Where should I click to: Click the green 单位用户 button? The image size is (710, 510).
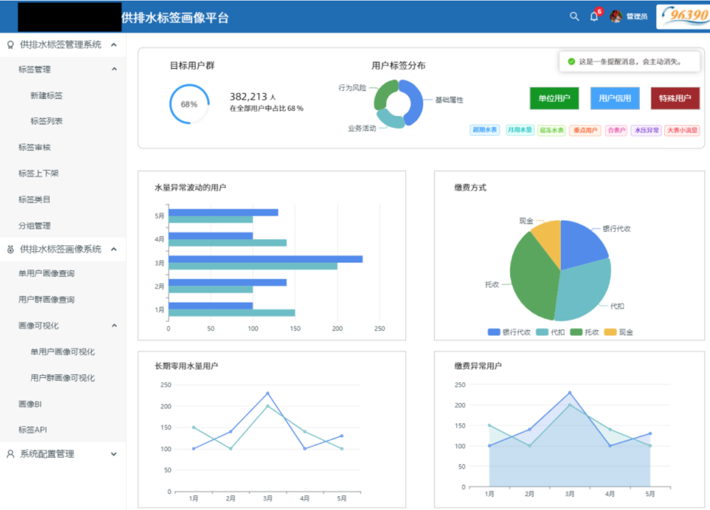point(554,98)
